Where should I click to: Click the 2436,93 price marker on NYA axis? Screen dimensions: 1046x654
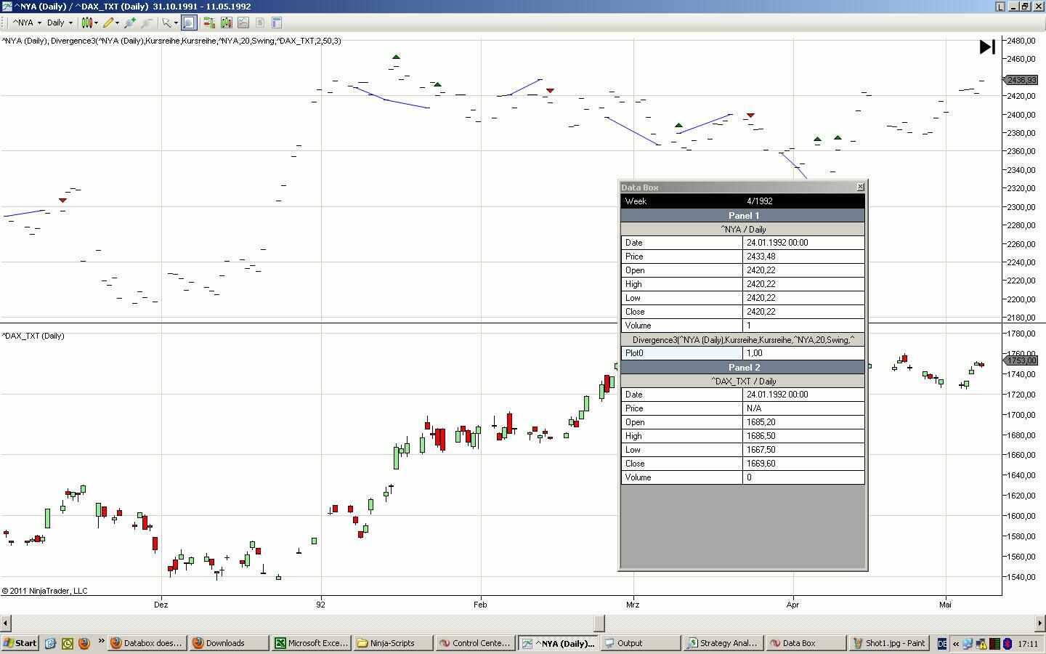(x=1021, y=81)
